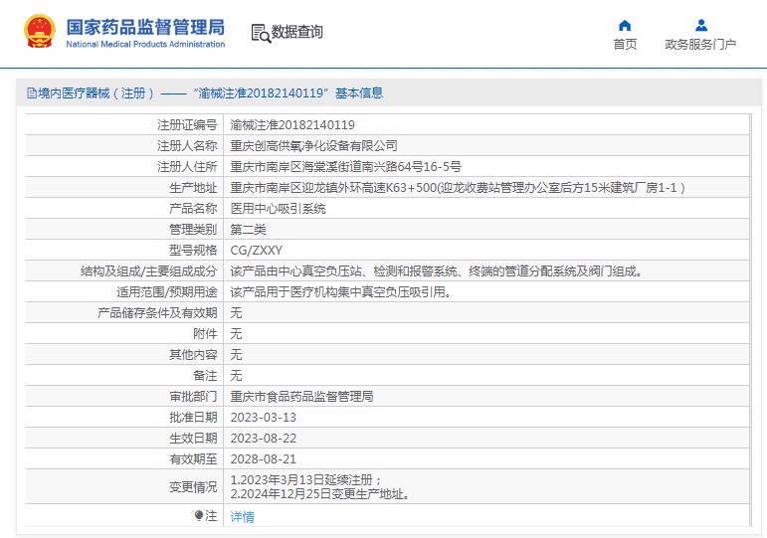Screen dimensions: 767x538
Task: Click expiry date 2028-08-21
Action: pos(264,459)
